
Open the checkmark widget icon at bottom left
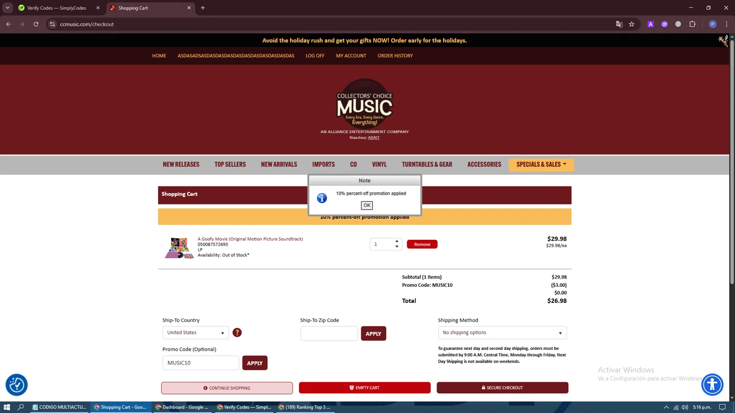coord(17,385)
